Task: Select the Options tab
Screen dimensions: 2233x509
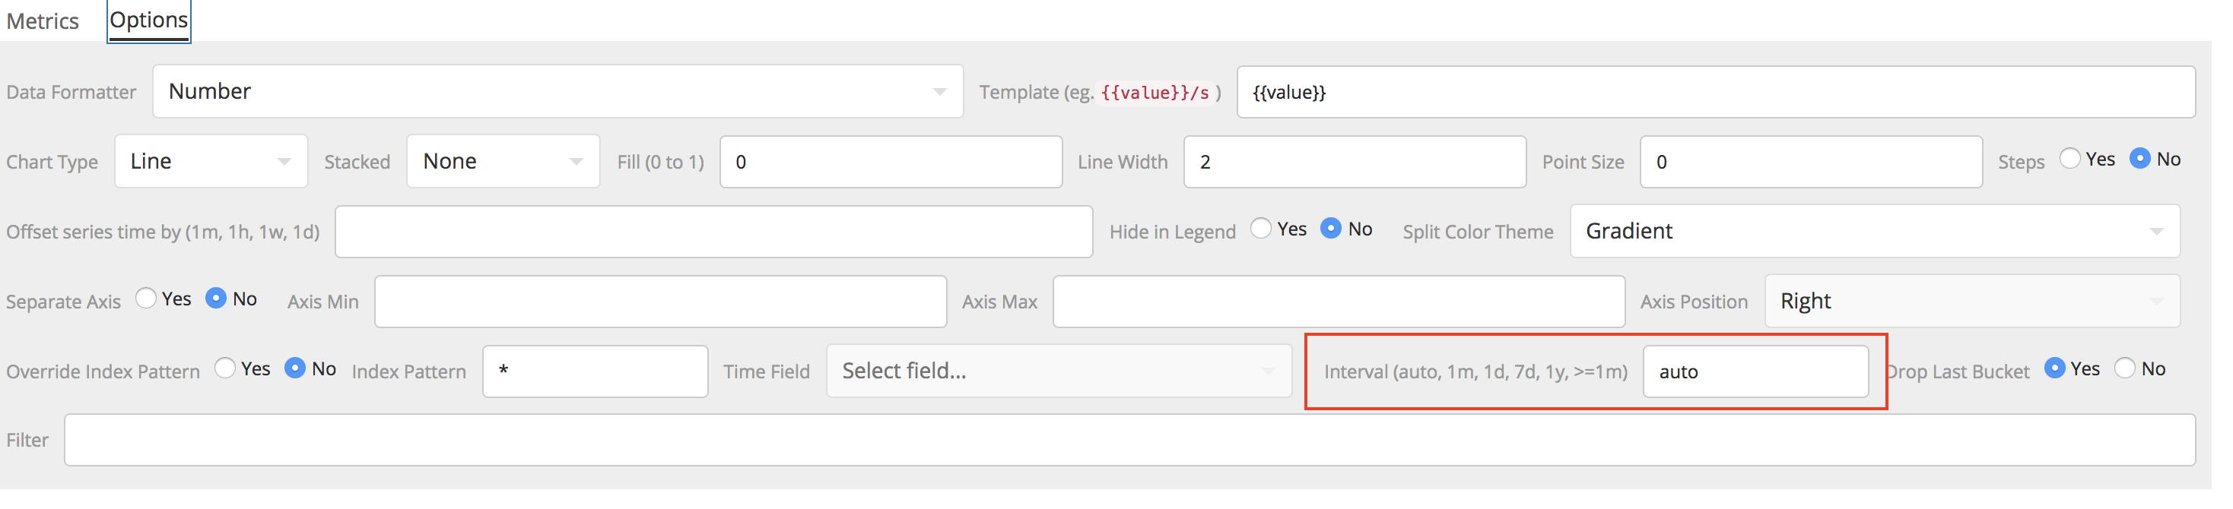Action: pyautogui.click(x=148, y=19)
